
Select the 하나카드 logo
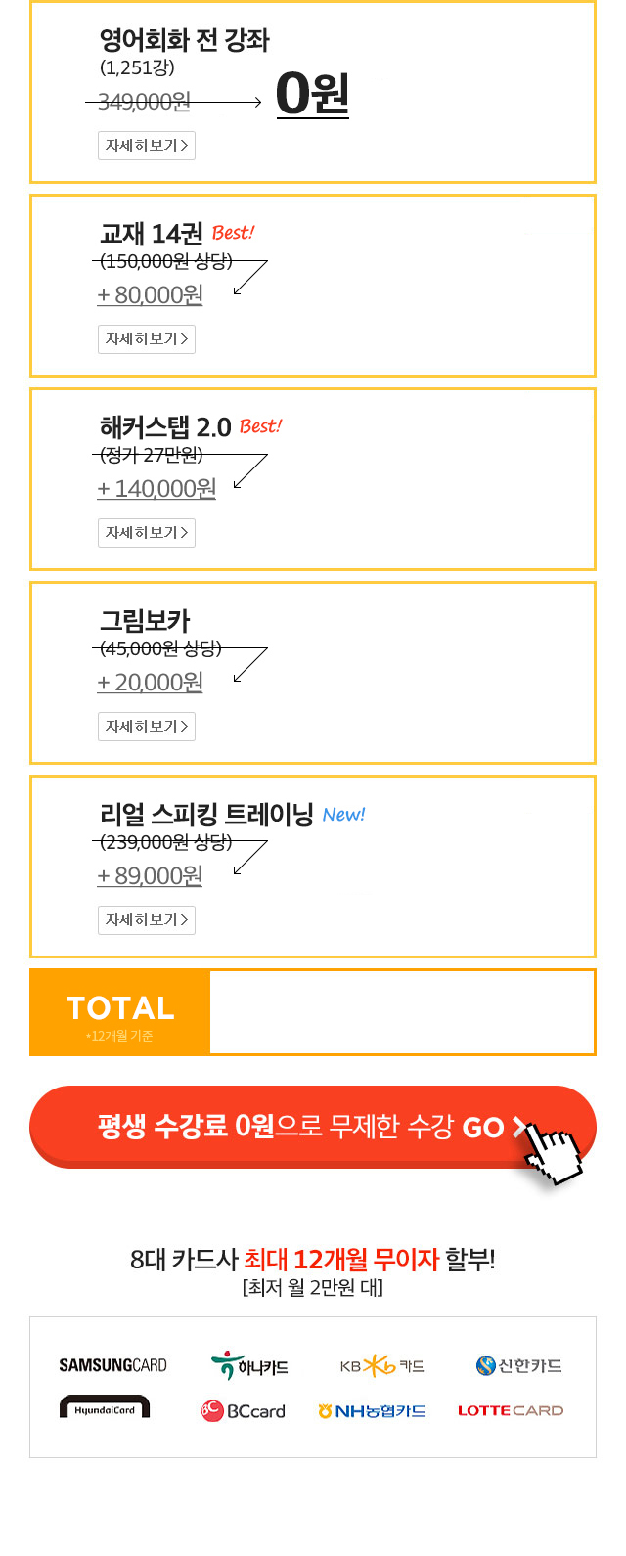click(x=249, y=1365)
